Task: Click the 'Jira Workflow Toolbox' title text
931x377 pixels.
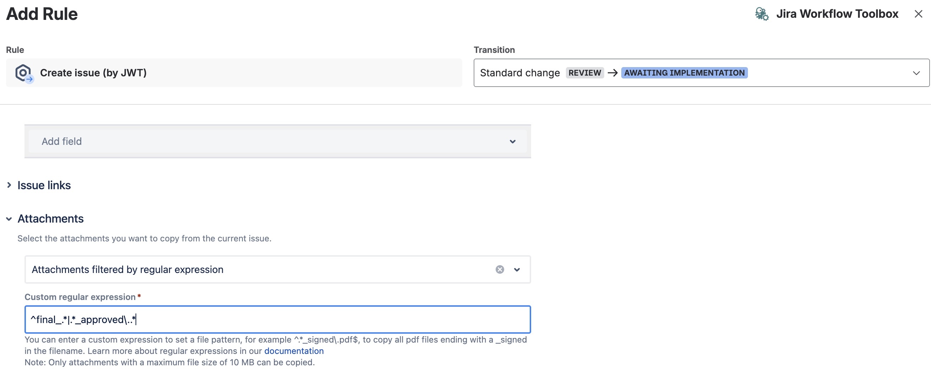Action: [x=837, y=14]
